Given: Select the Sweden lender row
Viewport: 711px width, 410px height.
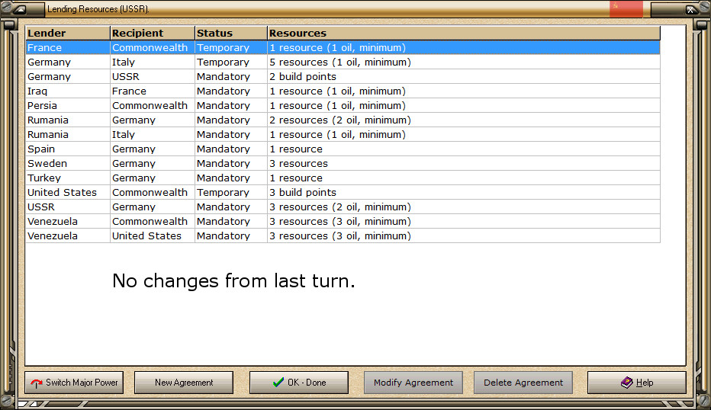Looking at the screenshot, I should tap(343, 164).
